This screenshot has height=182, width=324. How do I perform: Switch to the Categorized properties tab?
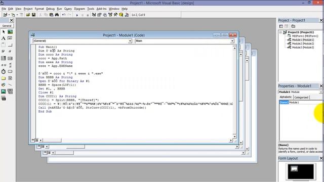pos(301,97)
